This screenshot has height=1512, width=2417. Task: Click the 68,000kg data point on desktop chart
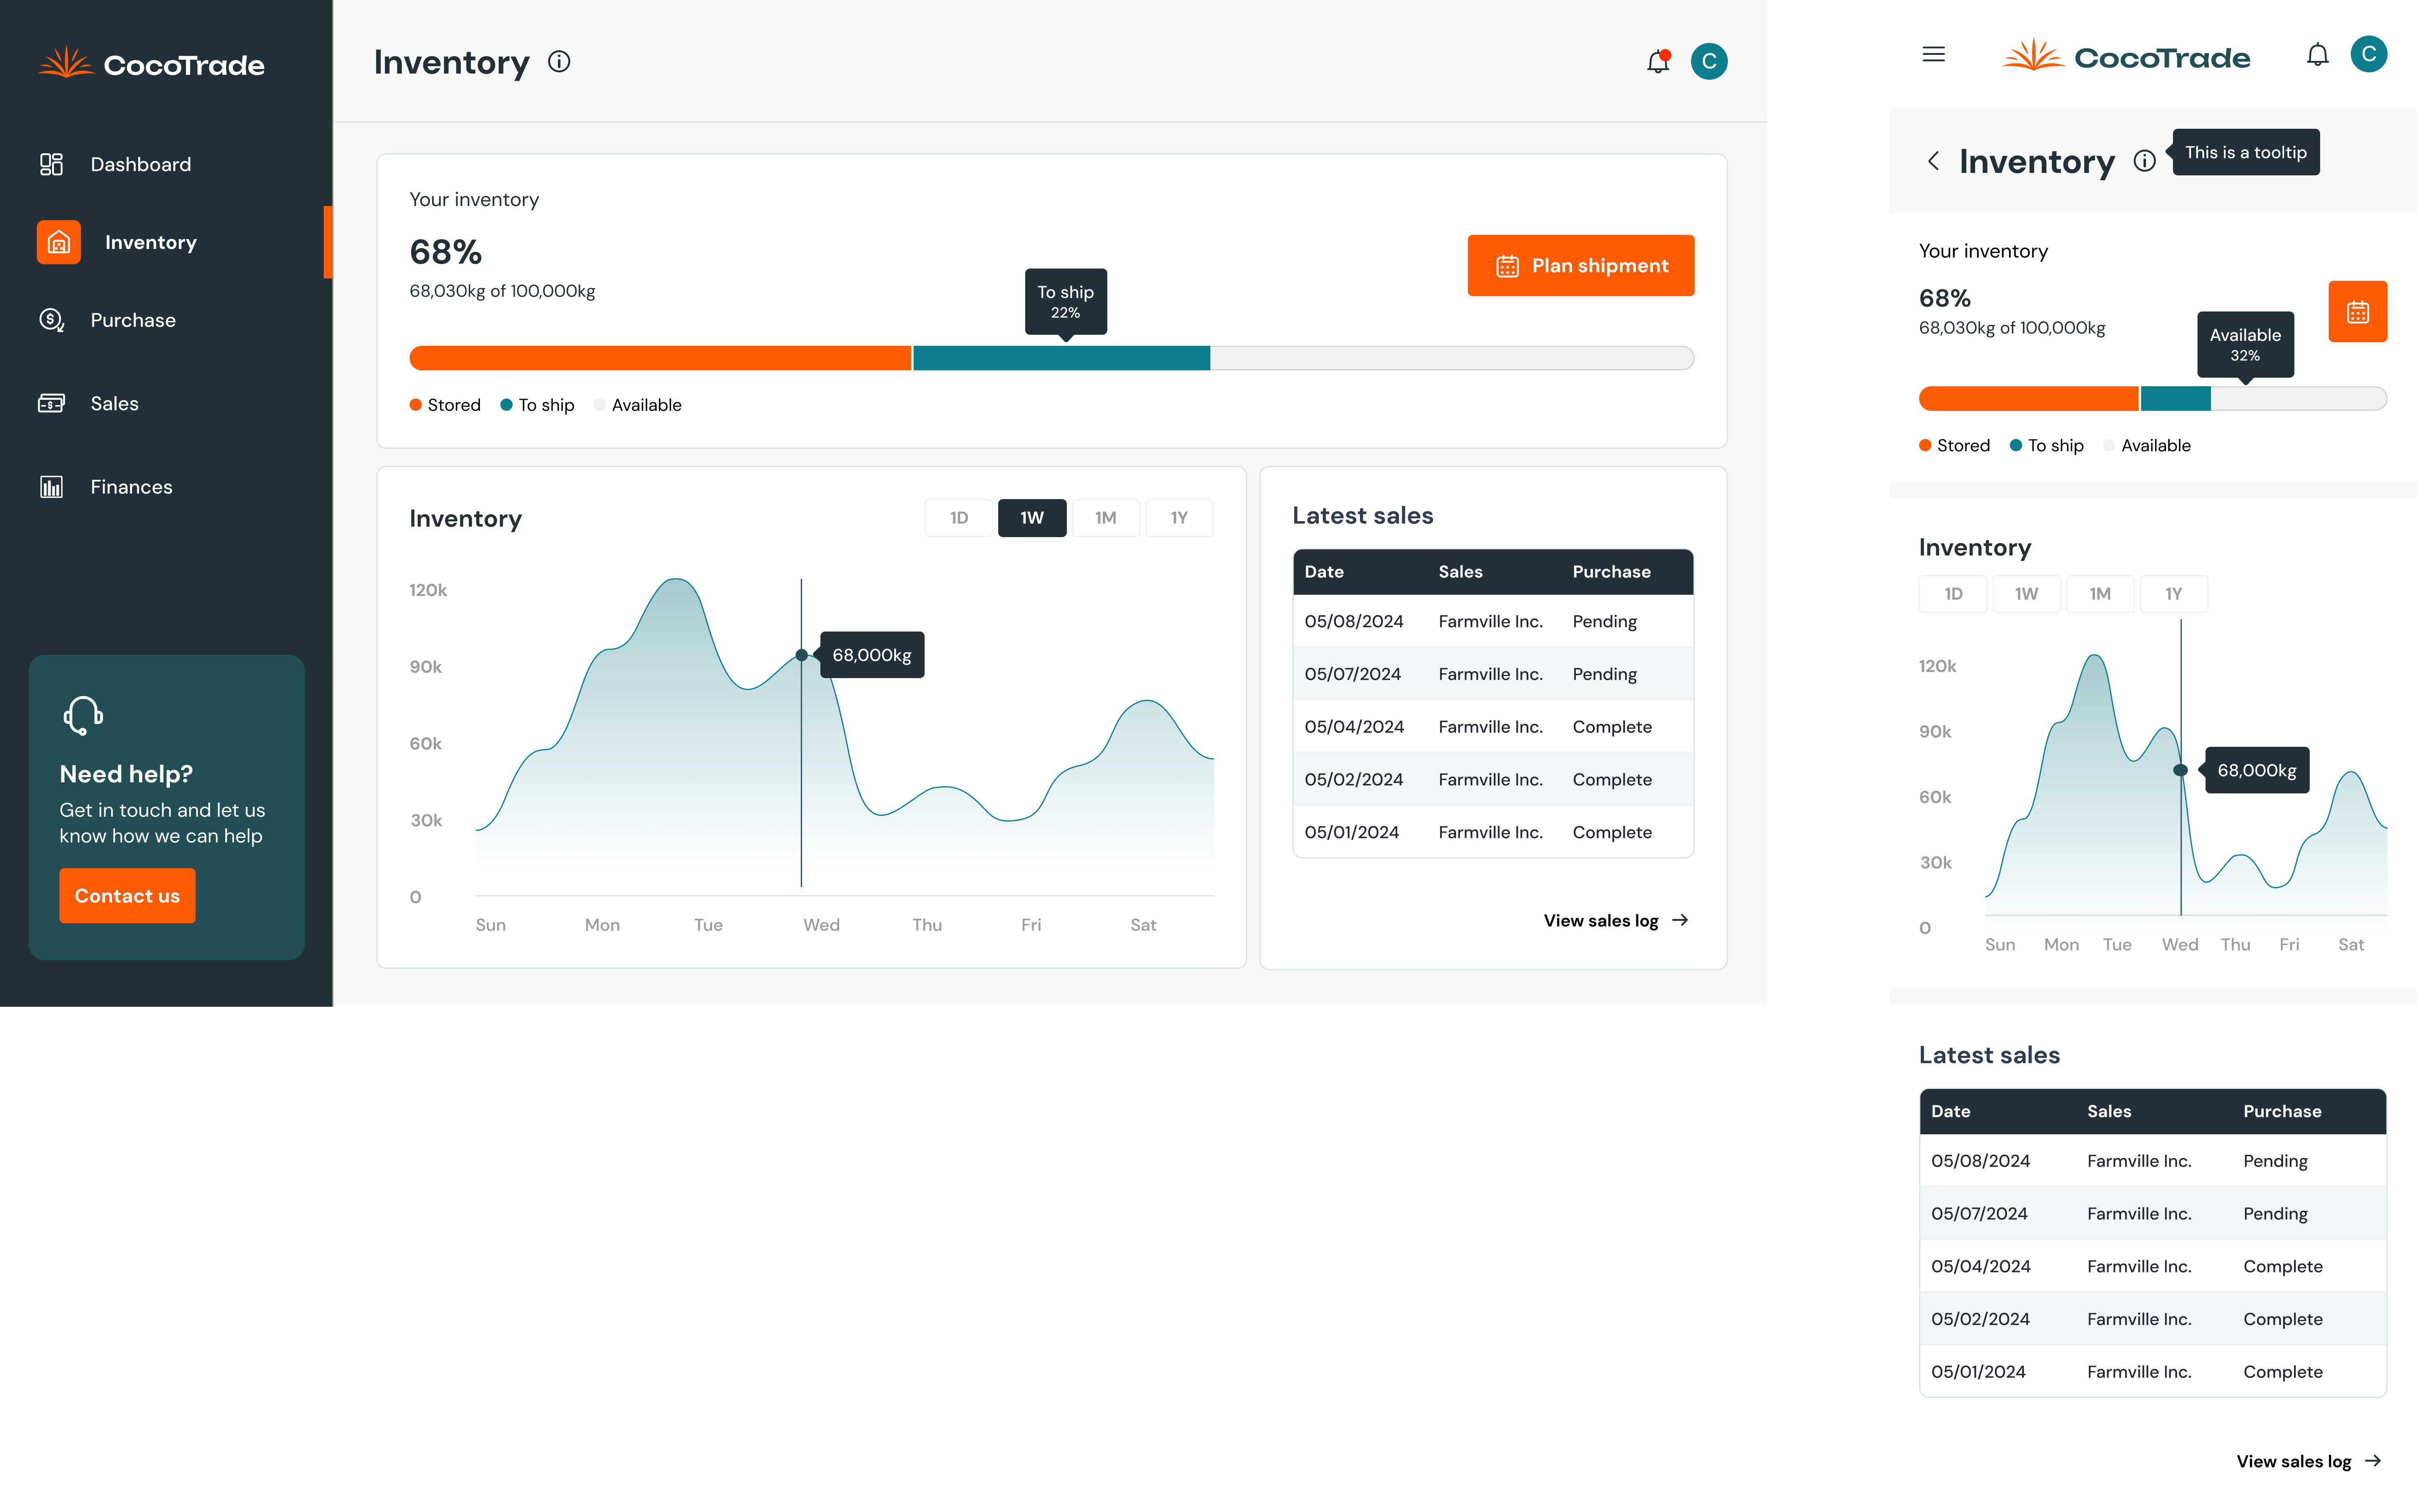click(x=801, y=655)
